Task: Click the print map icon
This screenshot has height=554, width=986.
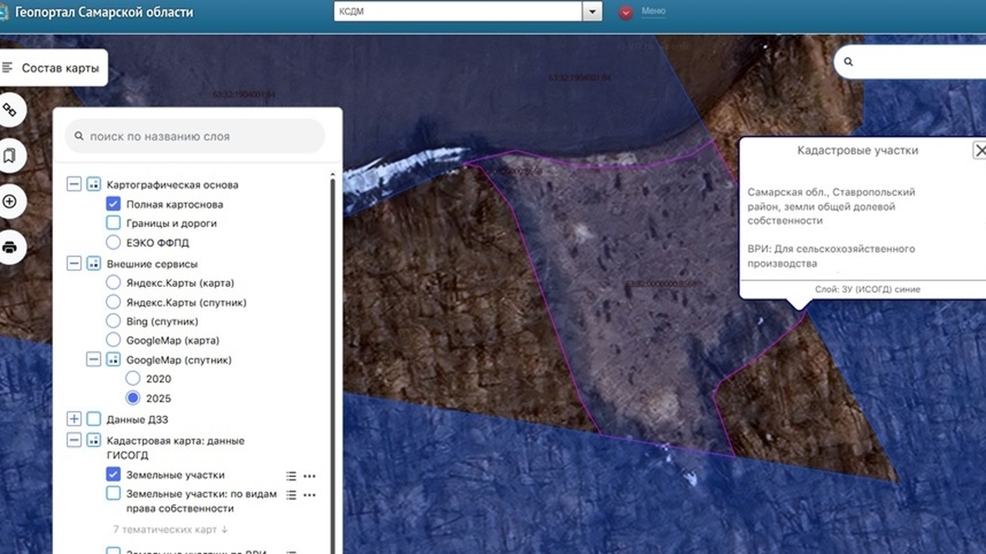Action: tap(10, 248)
